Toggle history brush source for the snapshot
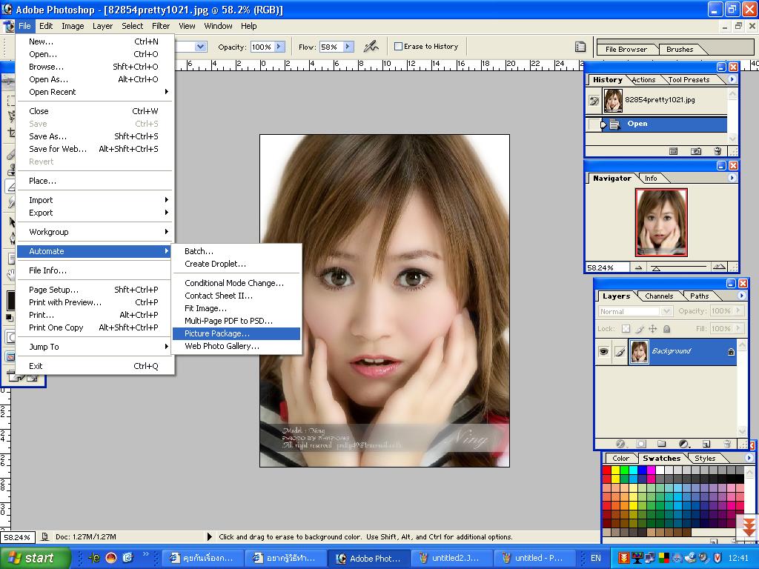Image resolution: width=759 pixels, height=569 pixels. (594, 100)
